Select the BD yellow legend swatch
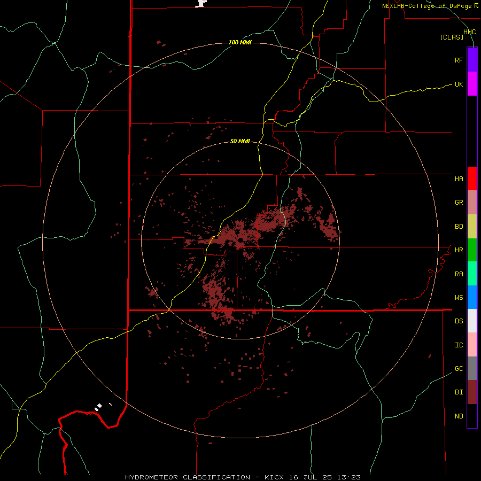The width and height of the screenshot is (481, 481). 472,227
